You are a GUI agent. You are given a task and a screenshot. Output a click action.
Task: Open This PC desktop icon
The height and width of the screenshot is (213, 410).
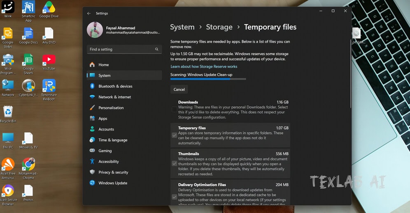click(x=8, y=140)
